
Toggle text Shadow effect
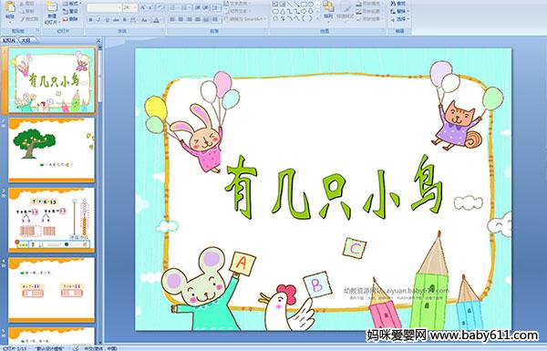click(x=125, y=20)
